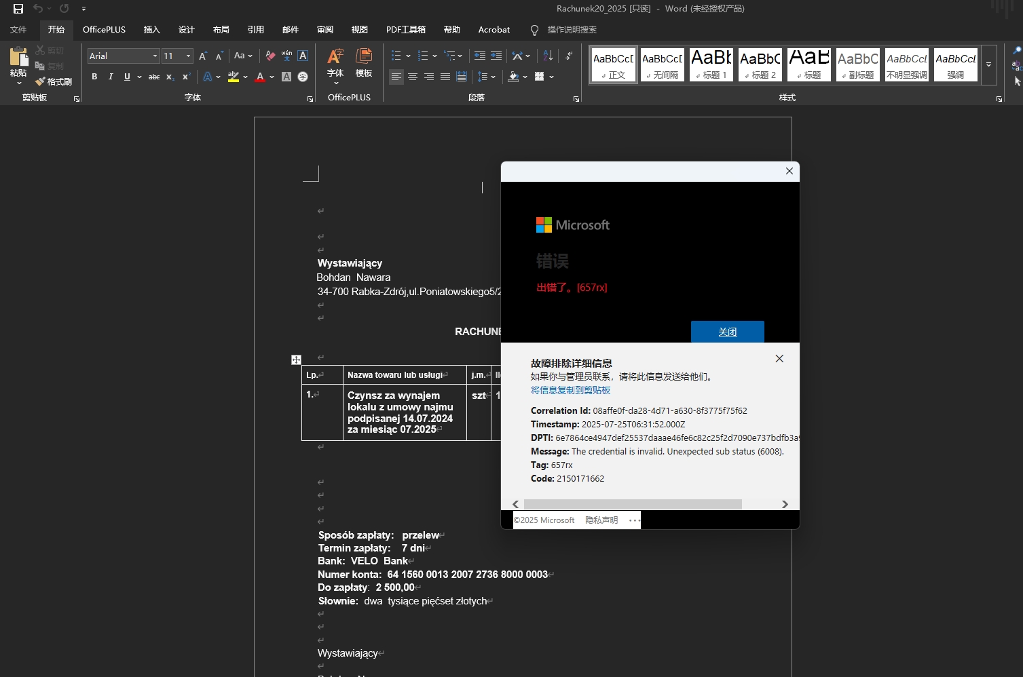Click the superscript x² icon

tap(186, 77)
